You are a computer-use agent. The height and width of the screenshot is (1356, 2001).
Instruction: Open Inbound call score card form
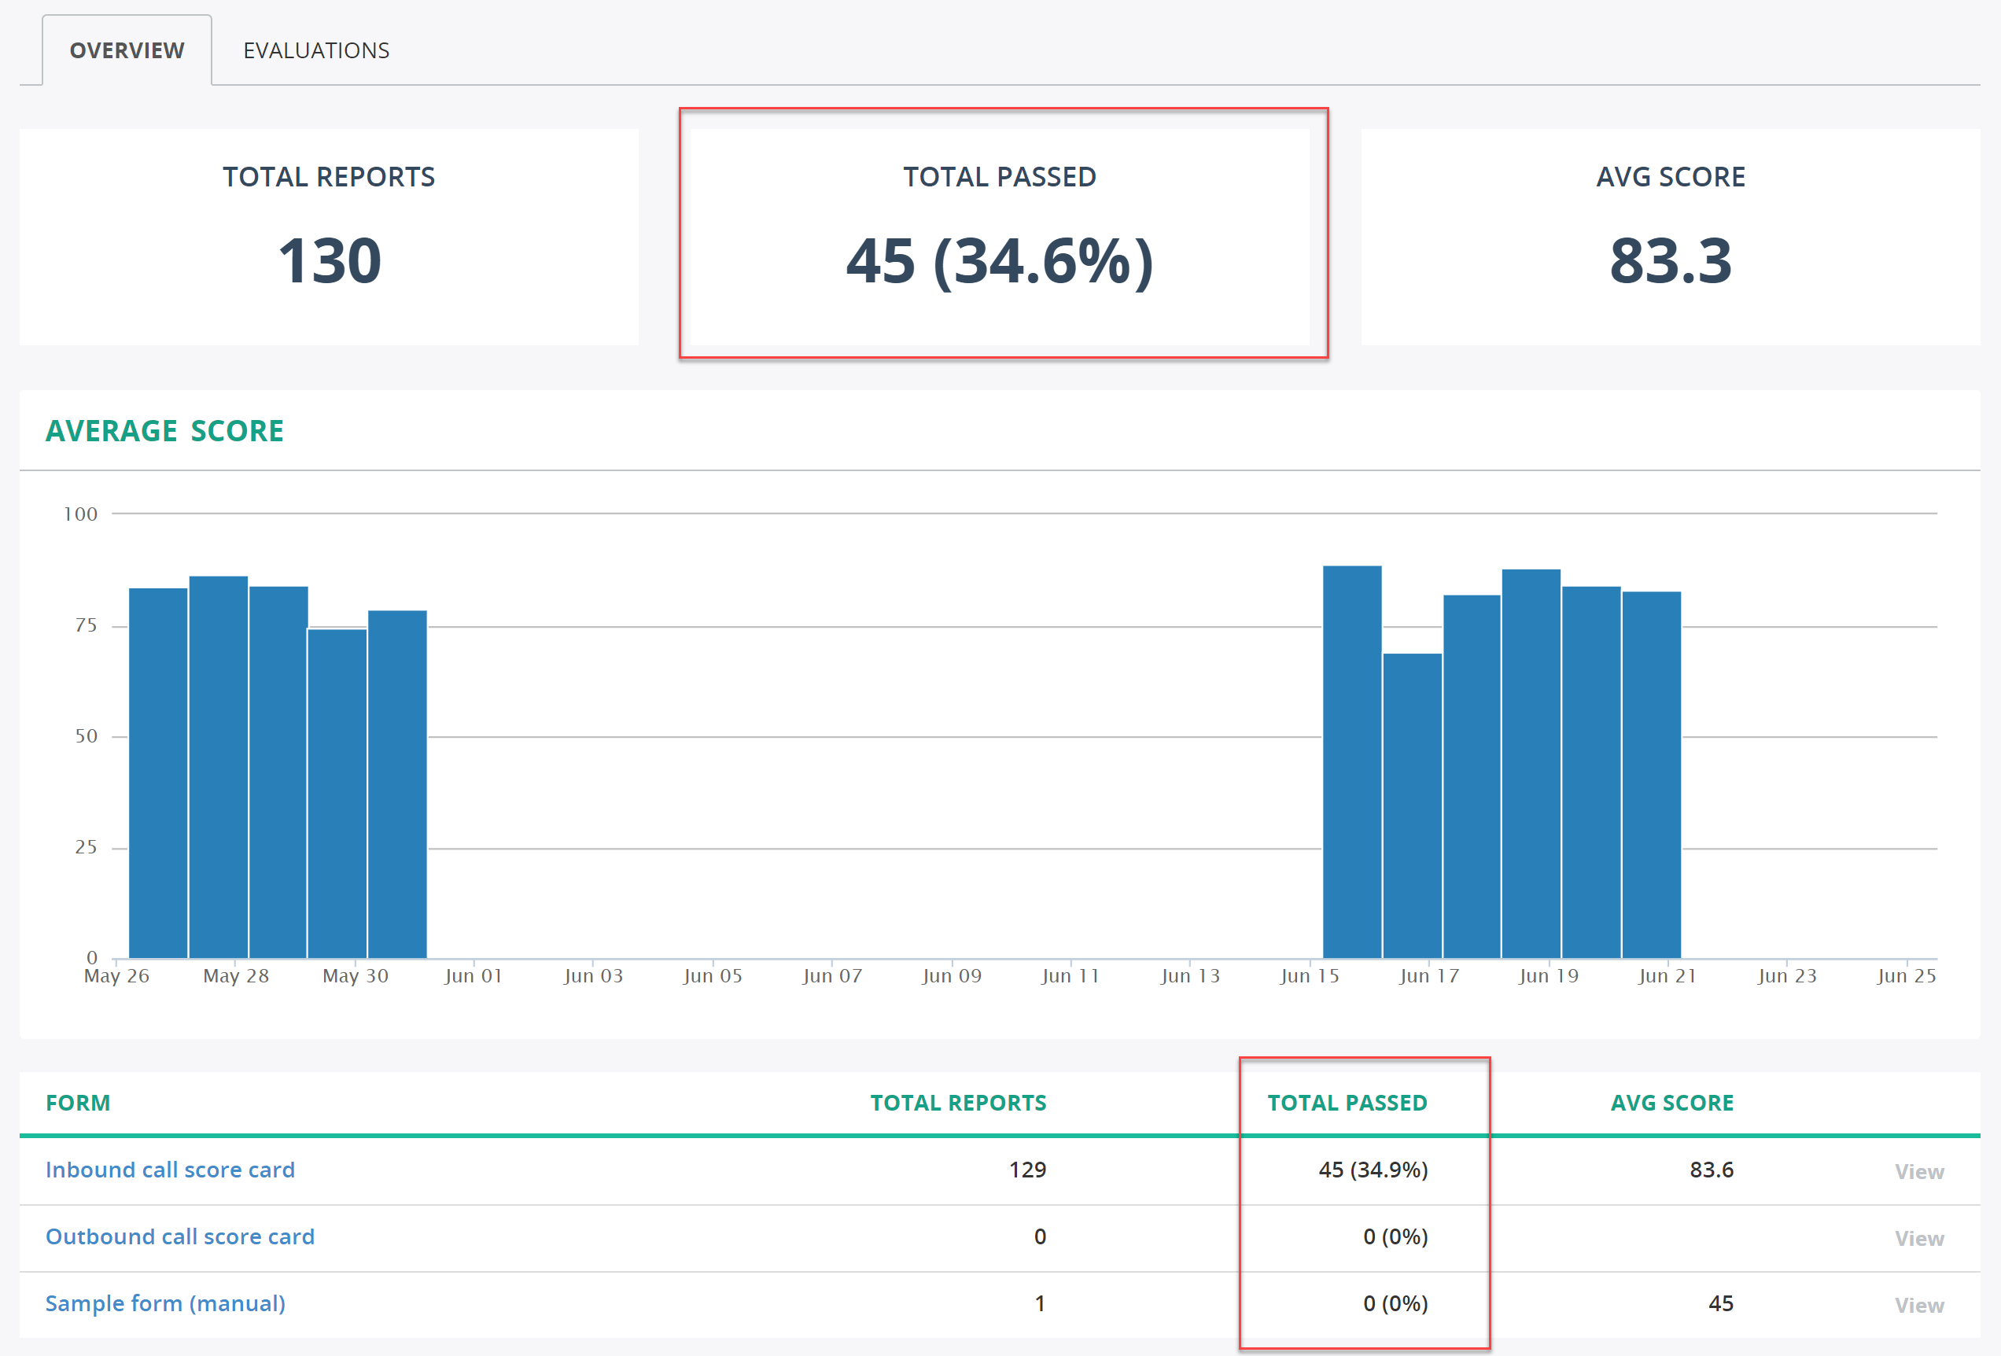[170, 1169]
